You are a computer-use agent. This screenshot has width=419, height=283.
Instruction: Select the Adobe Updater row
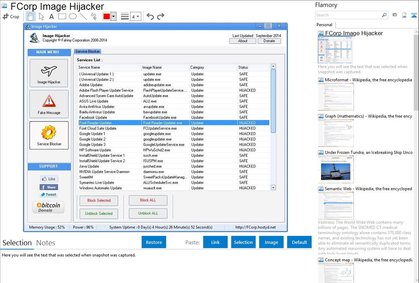click(173, 85)
